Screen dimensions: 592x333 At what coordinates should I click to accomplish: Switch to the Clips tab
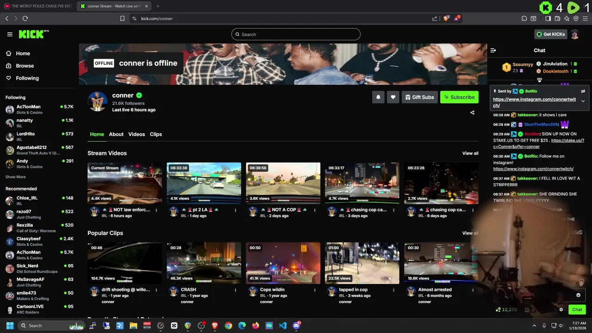156,134
